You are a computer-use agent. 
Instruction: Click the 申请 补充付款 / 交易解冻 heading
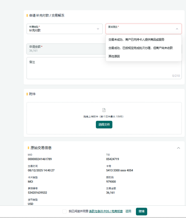coord(47,15)
